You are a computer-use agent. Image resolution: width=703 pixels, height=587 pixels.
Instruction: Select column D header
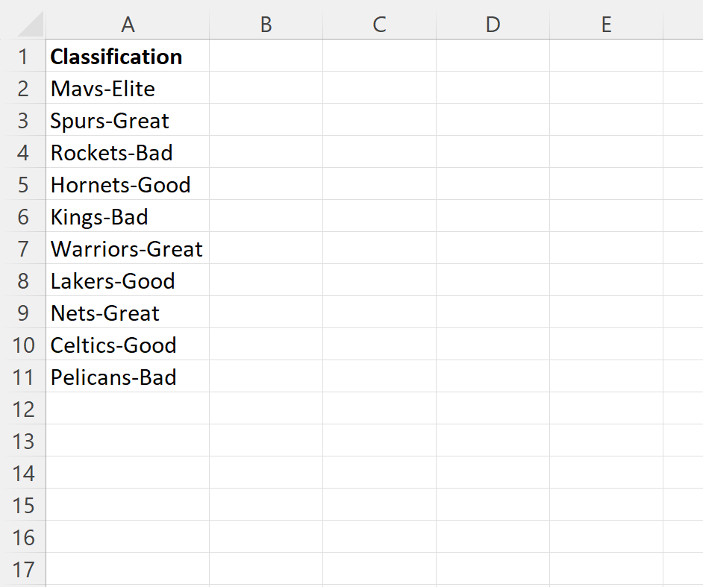point(493,25)
